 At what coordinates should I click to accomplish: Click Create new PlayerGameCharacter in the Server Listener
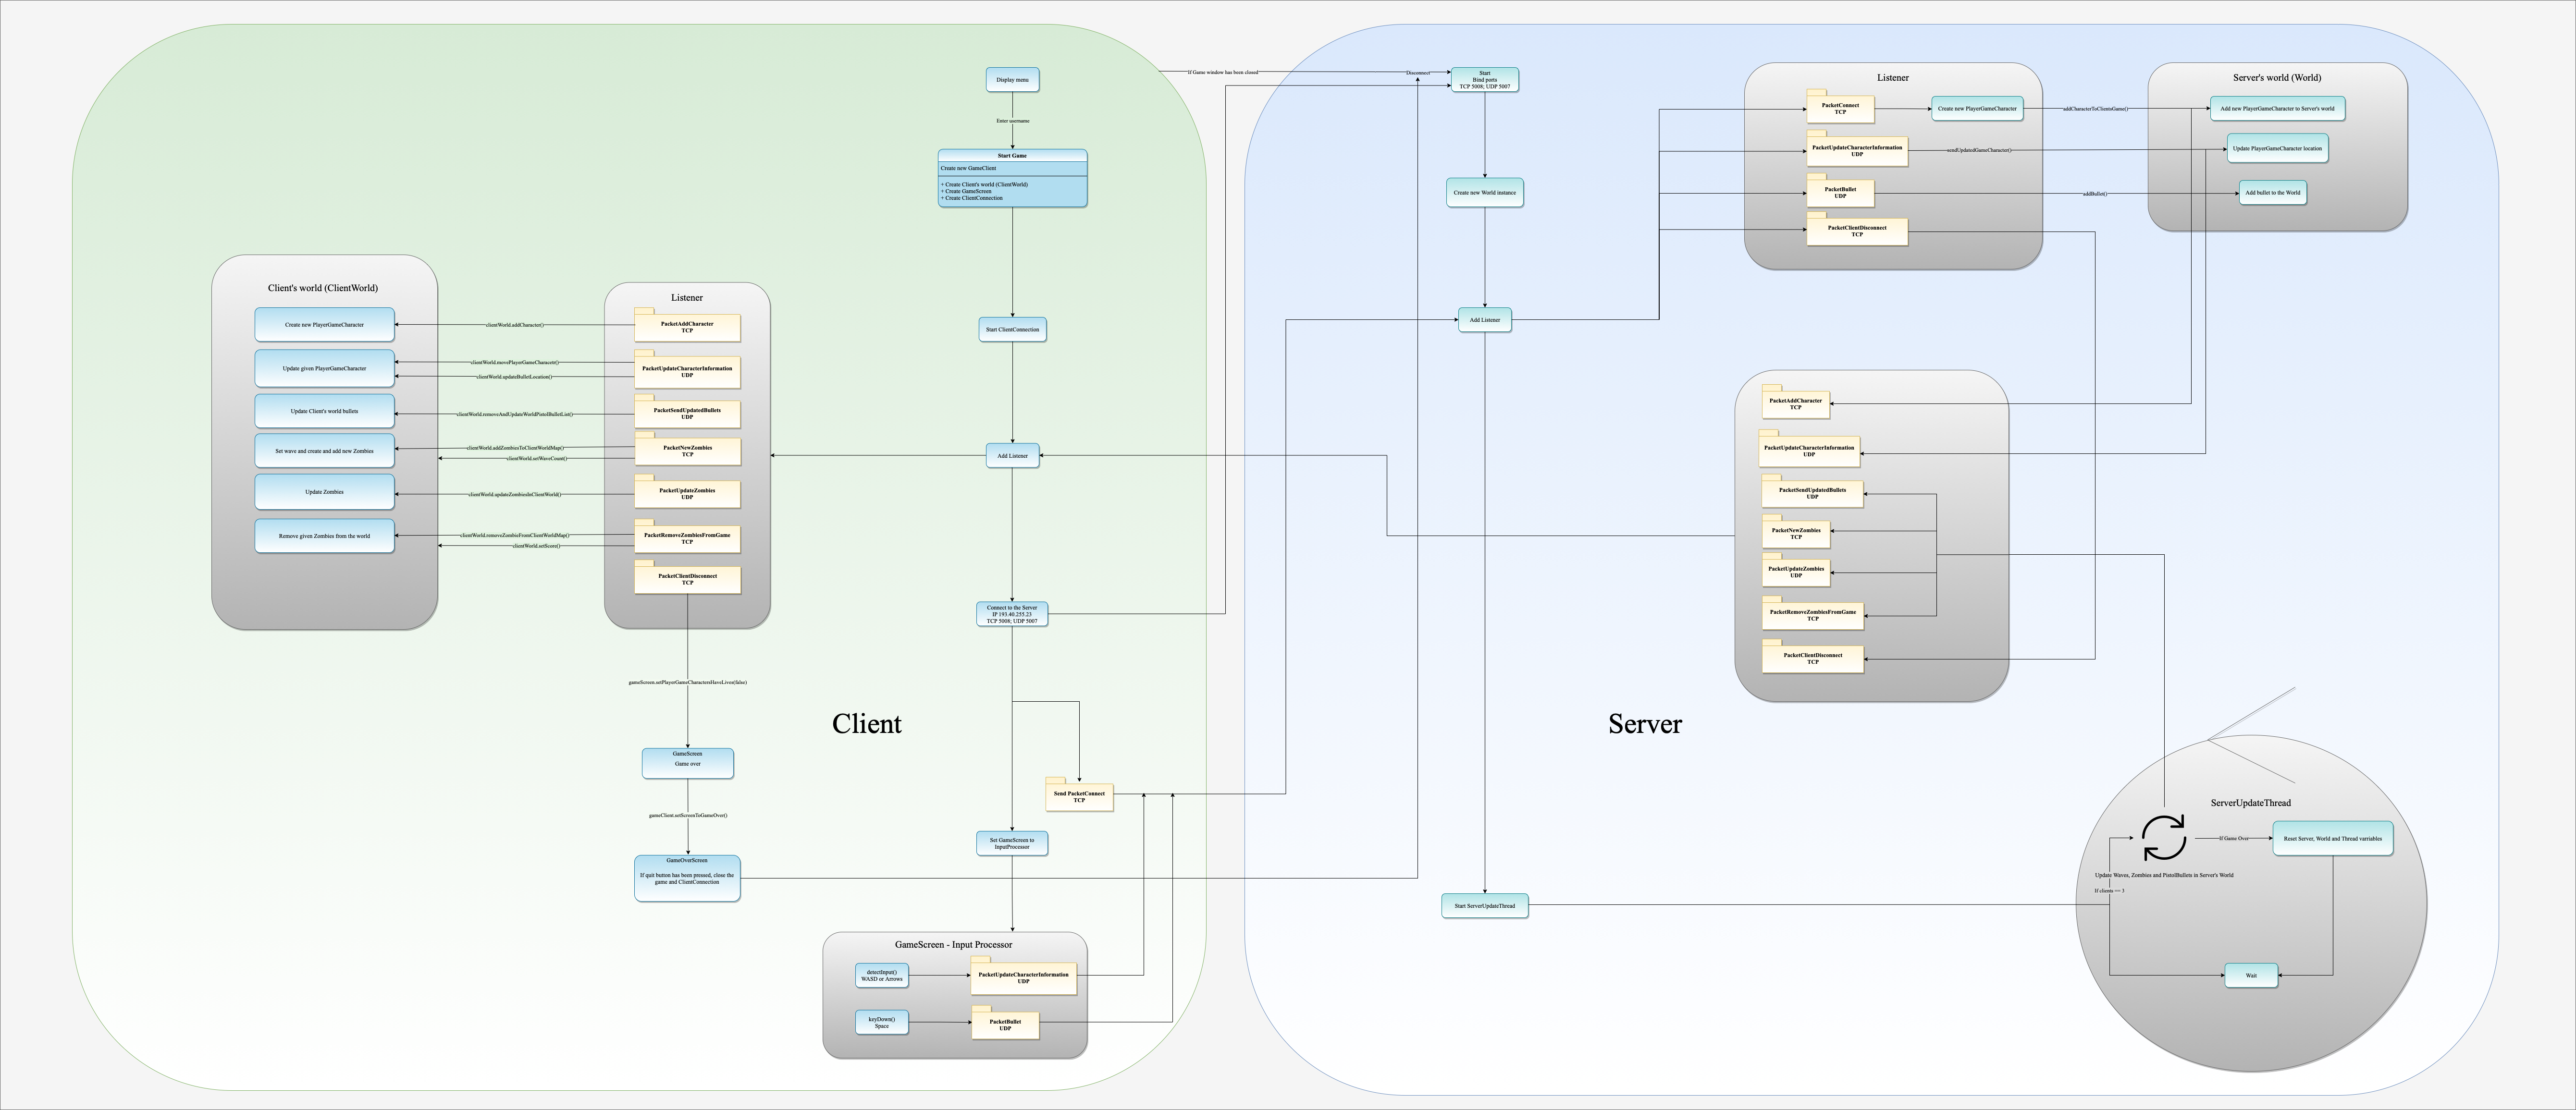click(1977, 108)
